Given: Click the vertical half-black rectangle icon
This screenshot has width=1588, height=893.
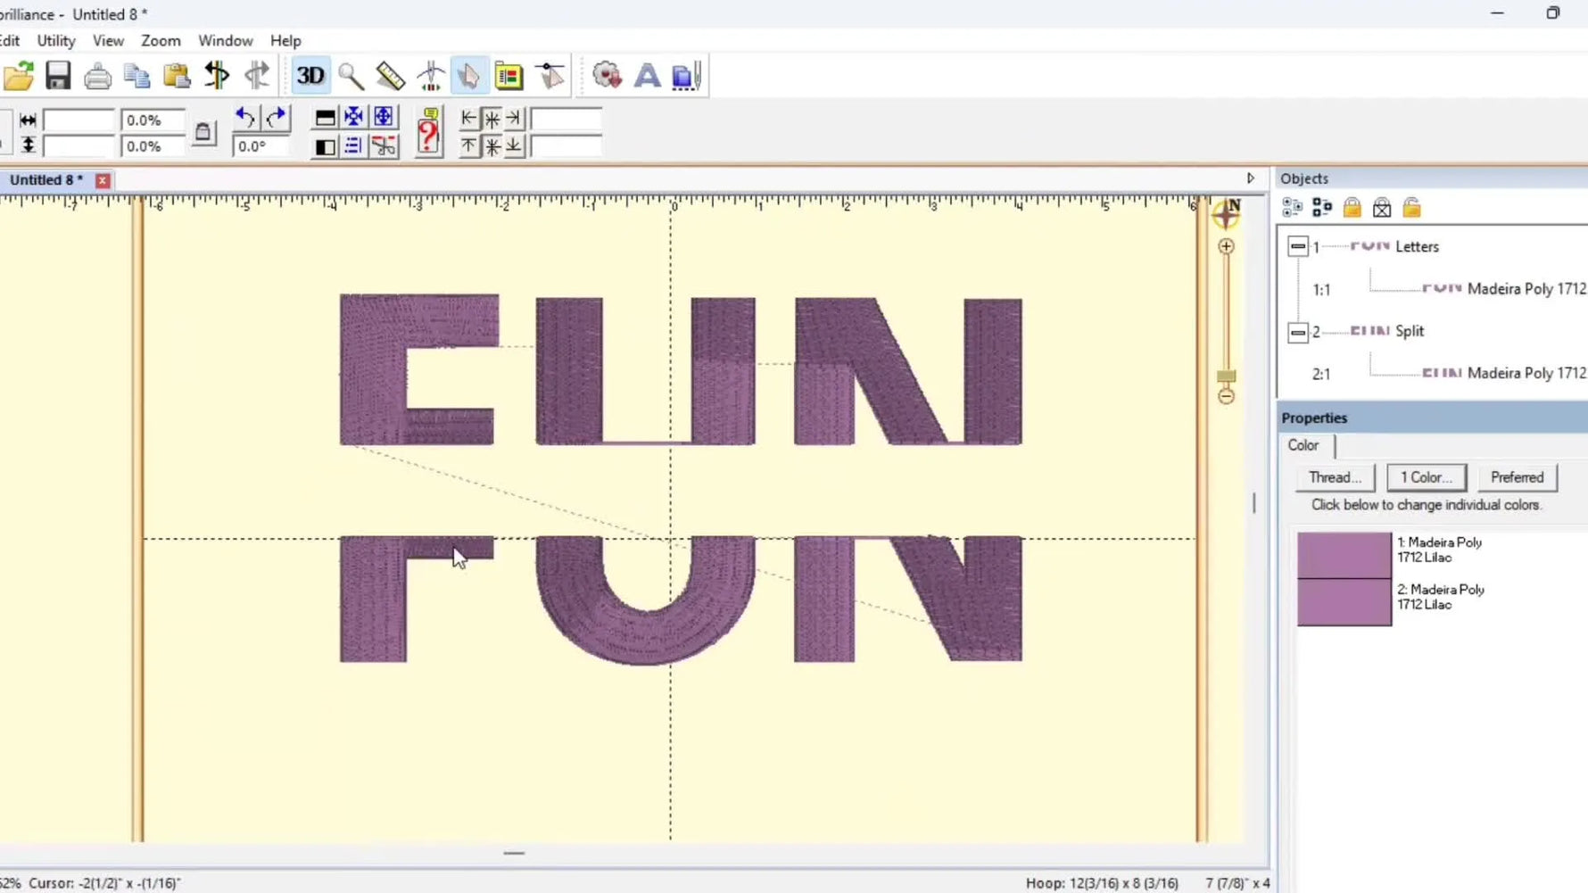Looking at the screenshot, I should [x=326, y=146].
